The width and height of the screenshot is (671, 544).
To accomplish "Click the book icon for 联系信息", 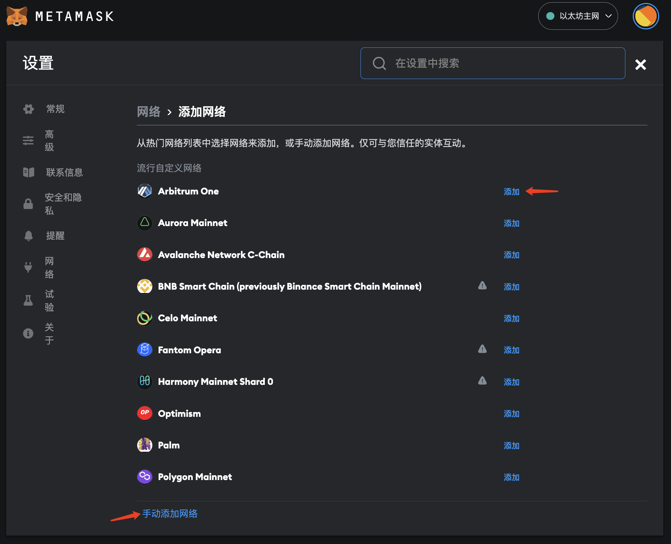I will coord(28,172).
